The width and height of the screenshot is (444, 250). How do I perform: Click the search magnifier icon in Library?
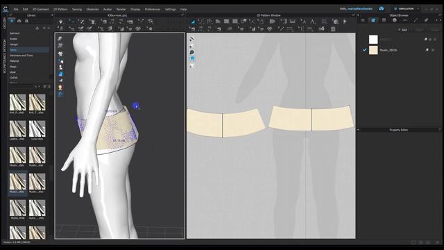35,86
